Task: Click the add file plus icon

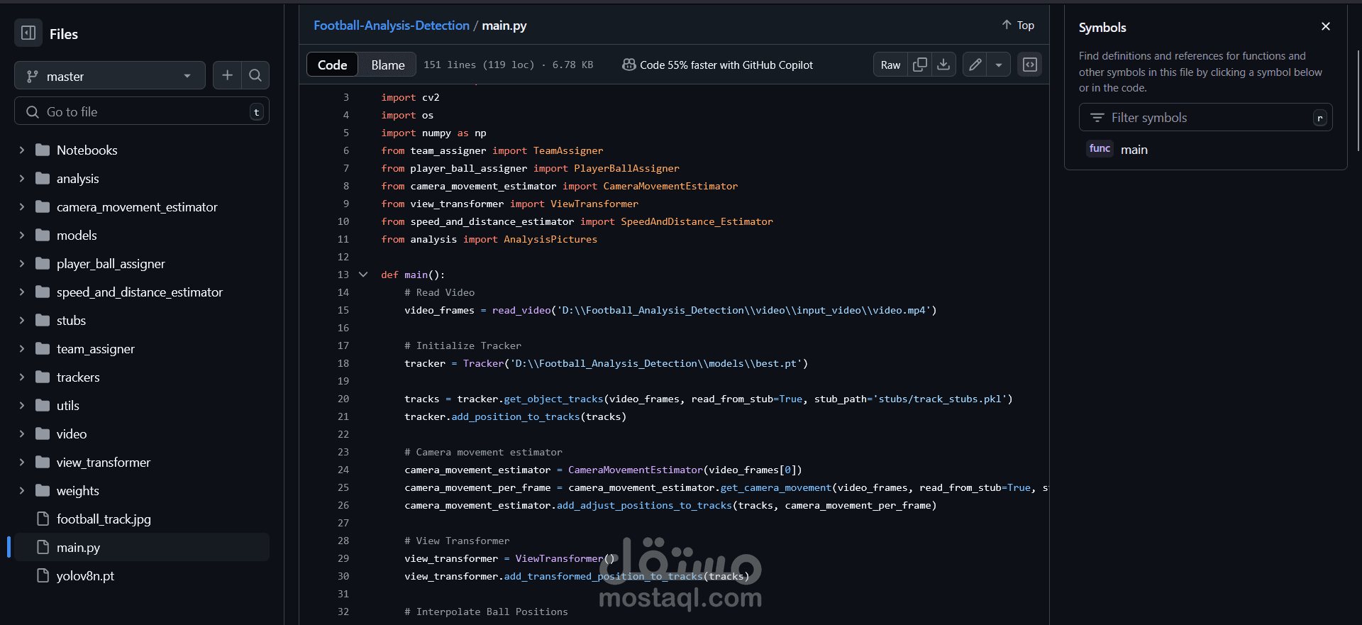Action: 227,75
